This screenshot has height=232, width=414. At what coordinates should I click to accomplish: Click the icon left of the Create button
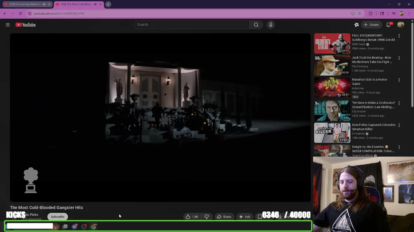pyautogui.click(x=357, y=25)
